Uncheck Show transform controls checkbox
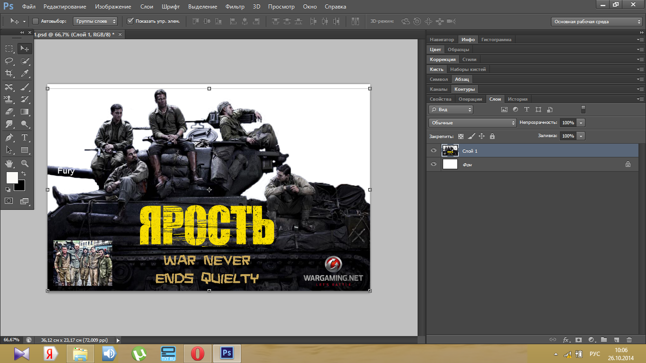The height and width of the screenshot is (363, 646). tap(131, 21)
